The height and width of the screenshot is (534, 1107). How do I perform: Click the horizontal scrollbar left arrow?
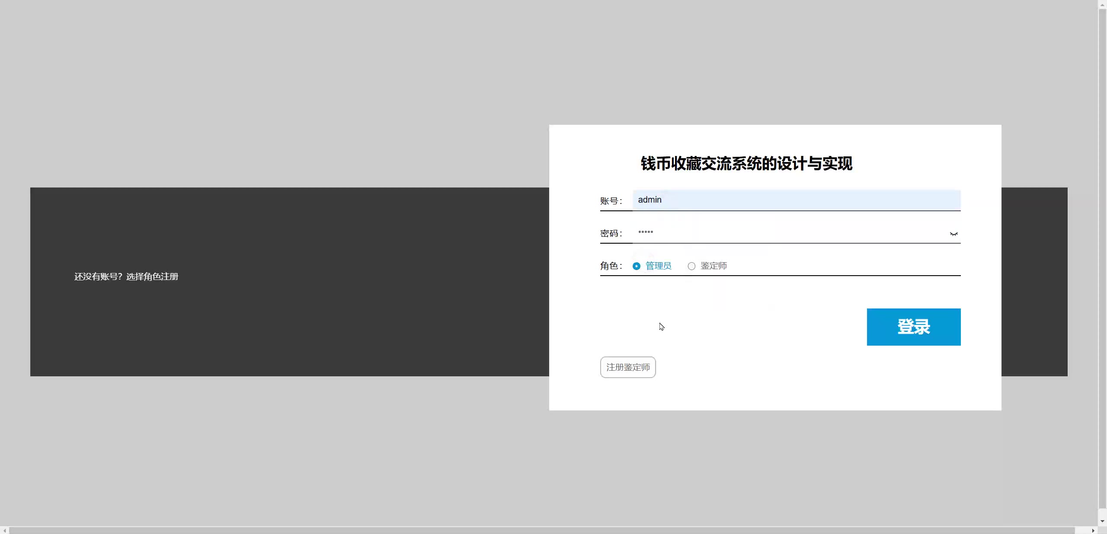(x=4, y=530)
